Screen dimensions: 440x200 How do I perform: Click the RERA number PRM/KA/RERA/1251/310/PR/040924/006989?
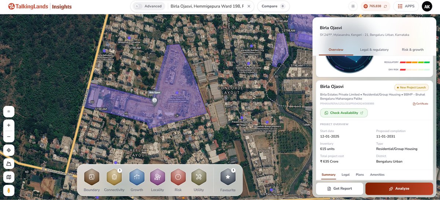(x=347, y=103)
